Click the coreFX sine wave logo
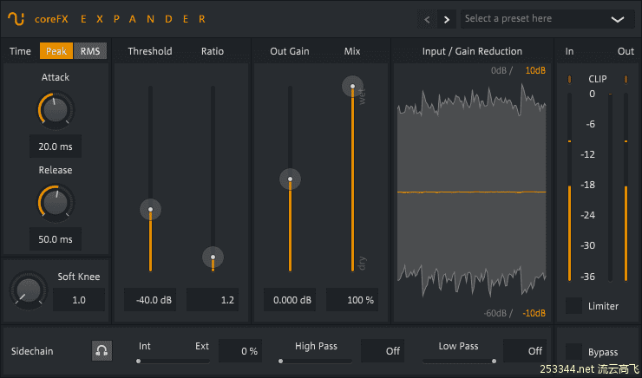 pos(16,19)
